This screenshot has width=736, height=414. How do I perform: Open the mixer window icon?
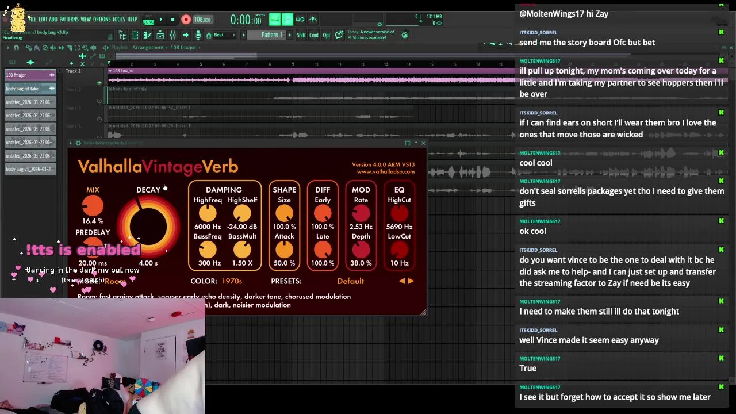[173, 35]
